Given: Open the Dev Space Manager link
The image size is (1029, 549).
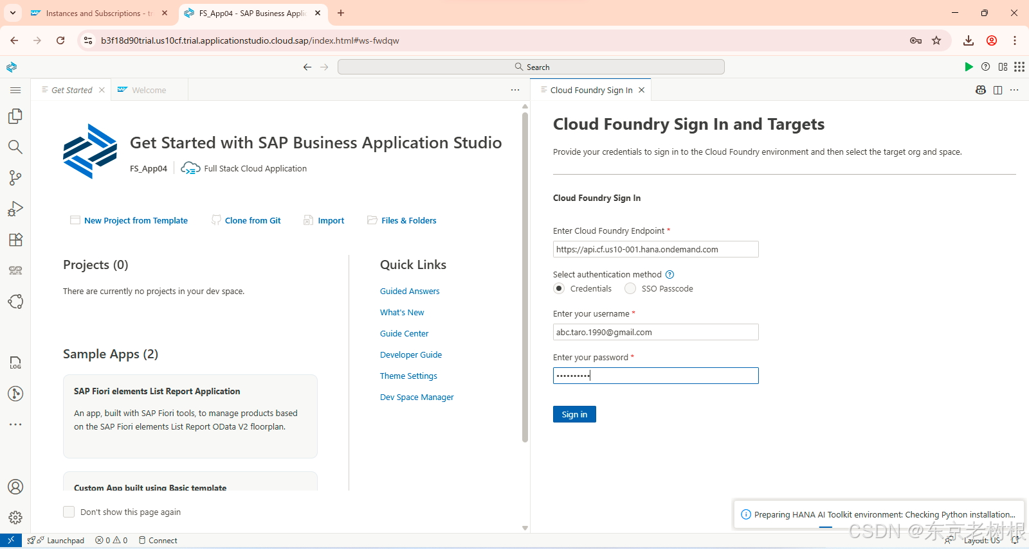Looking at the screenshot, I should click(417, 397).
